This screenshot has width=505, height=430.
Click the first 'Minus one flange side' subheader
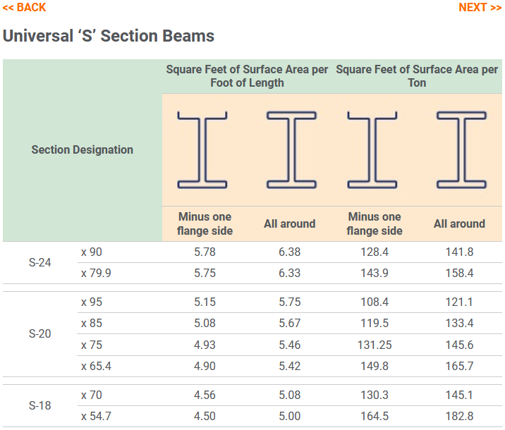(205, 223)
